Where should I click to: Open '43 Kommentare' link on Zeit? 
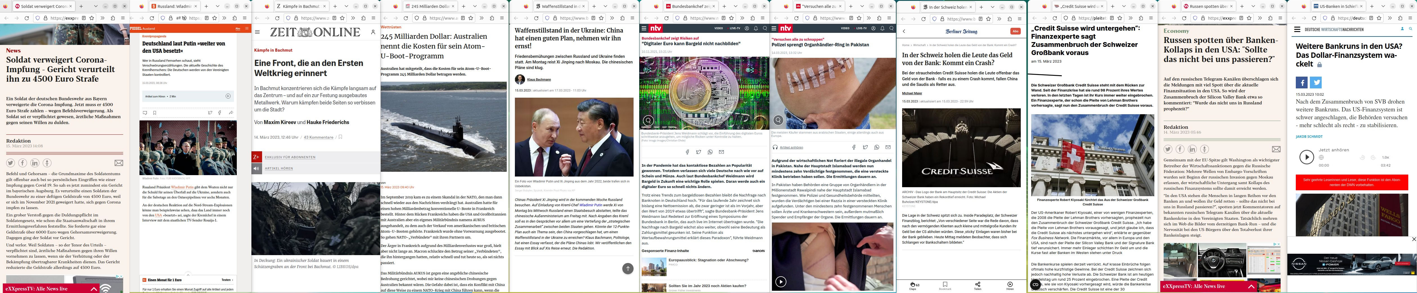pyautogui.click(x=319, y=137)
